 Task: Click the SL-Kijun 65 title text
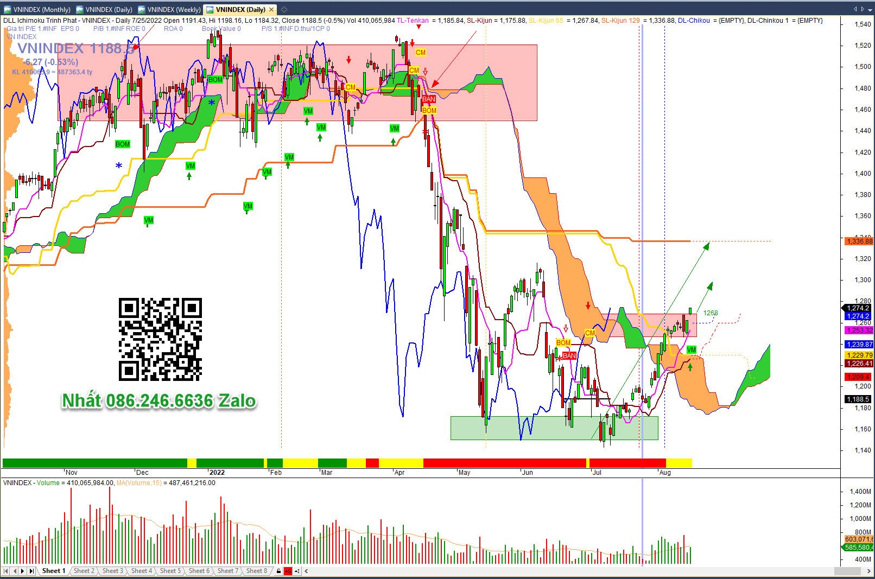click(546, 21)
